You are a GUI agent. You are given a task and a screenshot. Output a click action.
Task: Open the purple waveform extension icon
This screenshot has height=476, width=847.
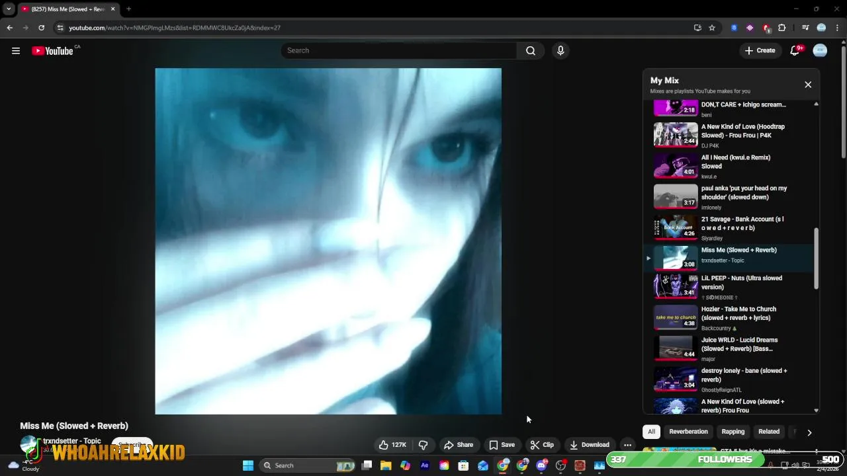point(750,28)
